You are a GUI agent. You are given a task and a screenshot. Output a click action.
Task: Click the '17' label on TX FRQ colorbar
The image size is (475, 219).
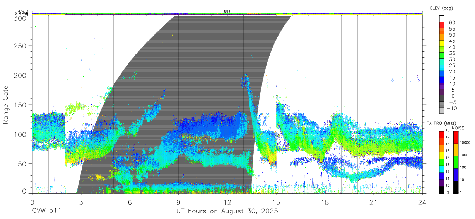click(x=448, y=137)
